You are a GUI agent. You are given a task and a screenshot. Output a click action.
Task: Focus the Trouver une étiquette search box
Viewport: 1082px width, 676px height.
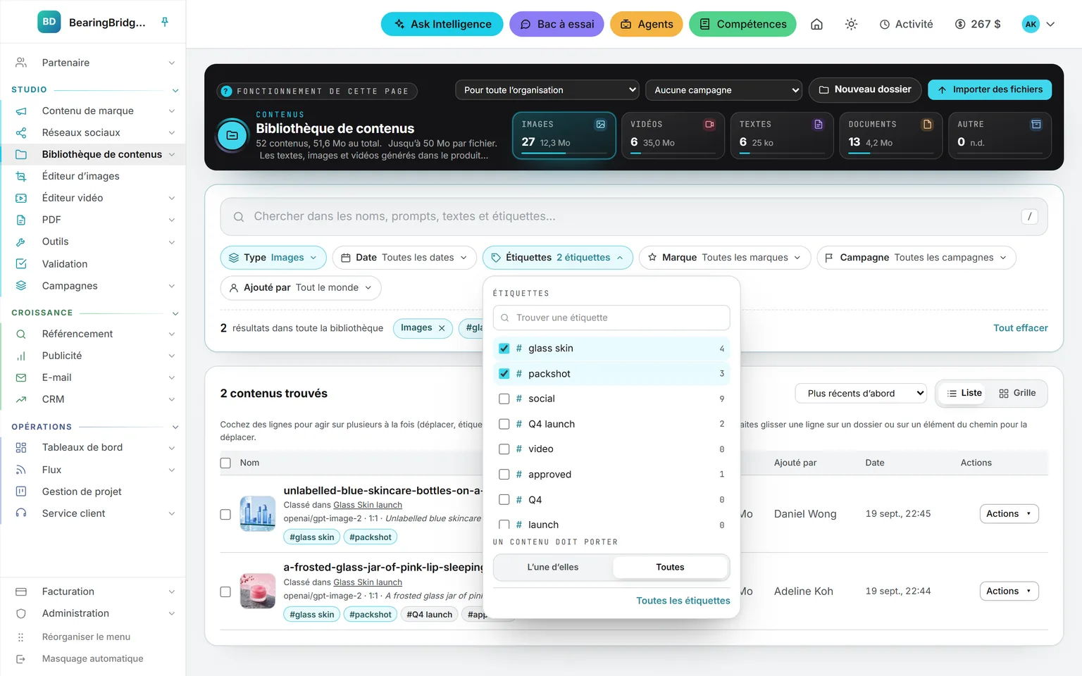tap(611, 318)
